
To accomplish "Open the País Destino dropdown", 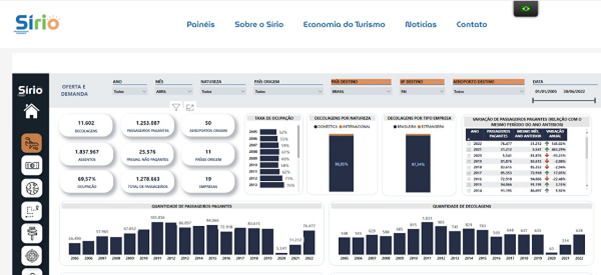I will tap(361, 91).
